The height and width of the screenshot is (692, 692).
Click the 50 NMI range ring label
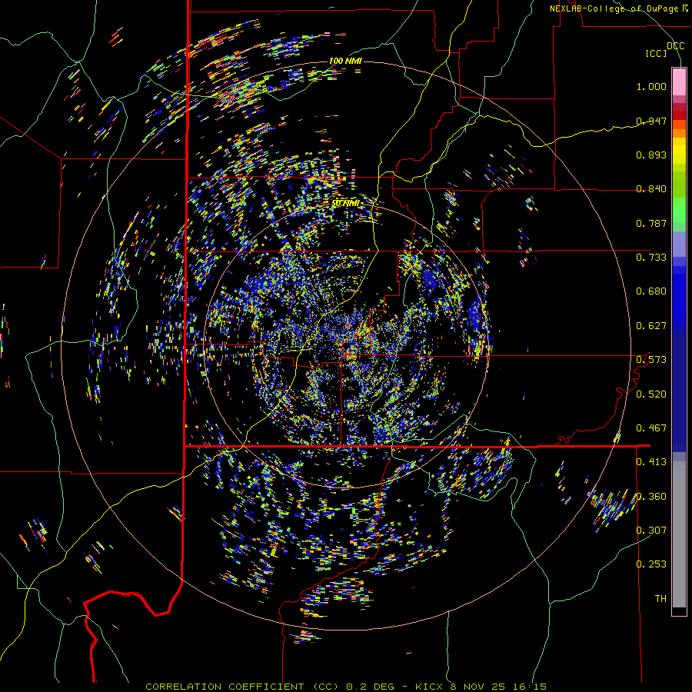tap(345, 204)
